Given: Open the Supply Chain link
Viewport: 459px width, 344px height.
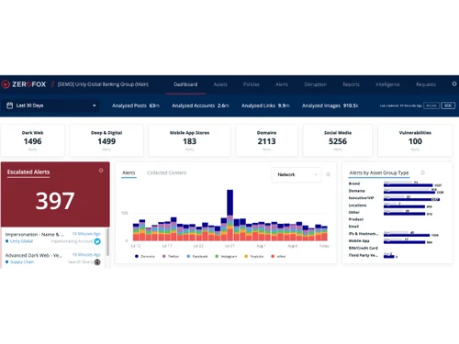Looking at the screenshot, I should tap(22, 262).
